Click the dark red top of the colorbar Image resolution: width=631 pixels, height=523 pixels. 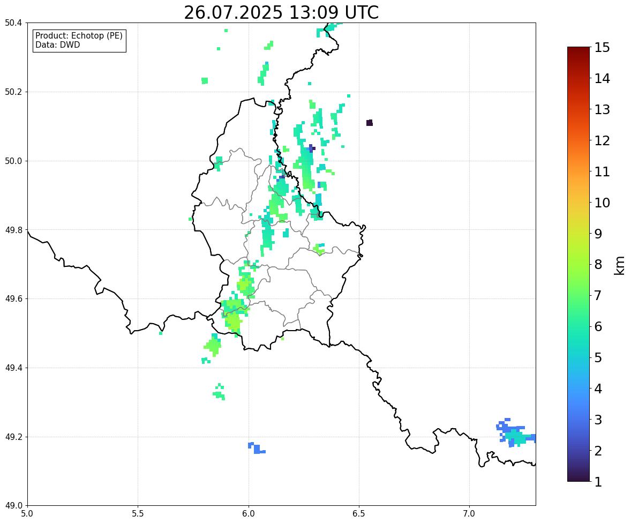pos(579,50)
